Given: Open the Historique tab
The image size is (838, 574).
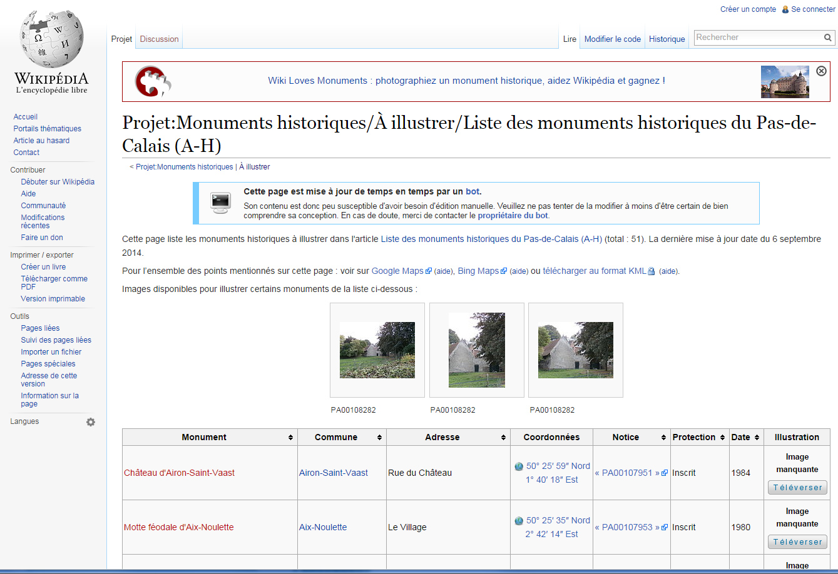Looking at the screenshot, I should 667,39.
